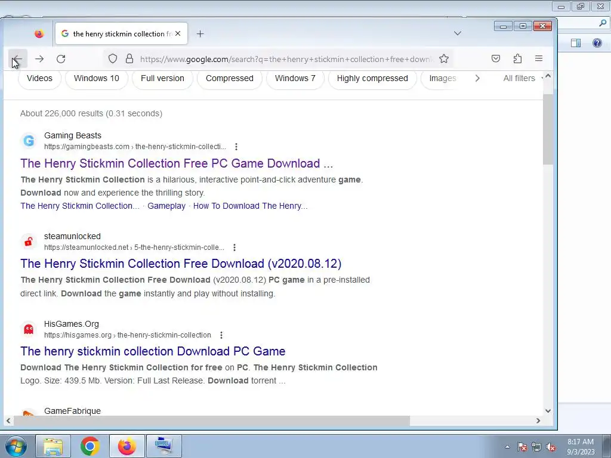
Task: Show site security padlock info
Action: 129,59
